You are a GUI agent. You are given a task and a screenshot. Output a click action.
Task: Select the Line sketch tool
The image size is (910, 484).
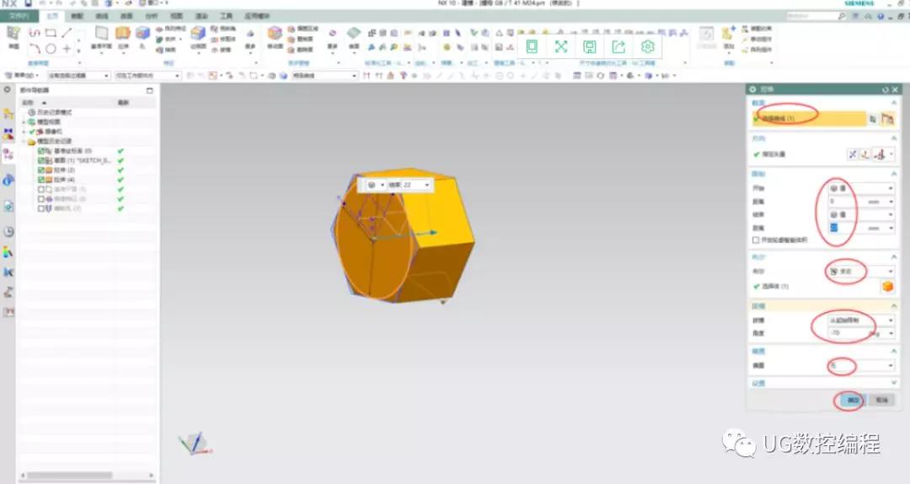[x=67, y=33]
